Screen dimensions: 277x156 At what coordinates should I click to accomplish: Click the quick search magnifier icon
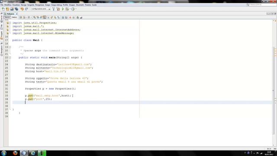pos(248,5)
